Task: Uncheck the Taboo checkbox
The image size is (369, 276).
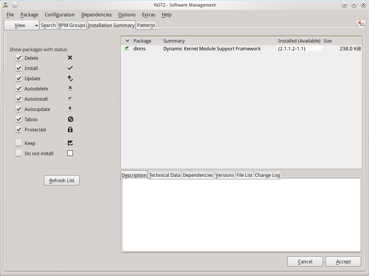Action: (x=18, y=119)
